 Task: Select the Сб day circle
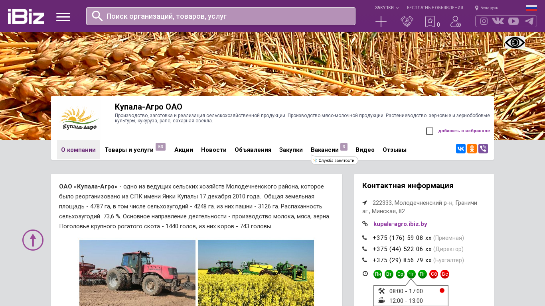434,274
